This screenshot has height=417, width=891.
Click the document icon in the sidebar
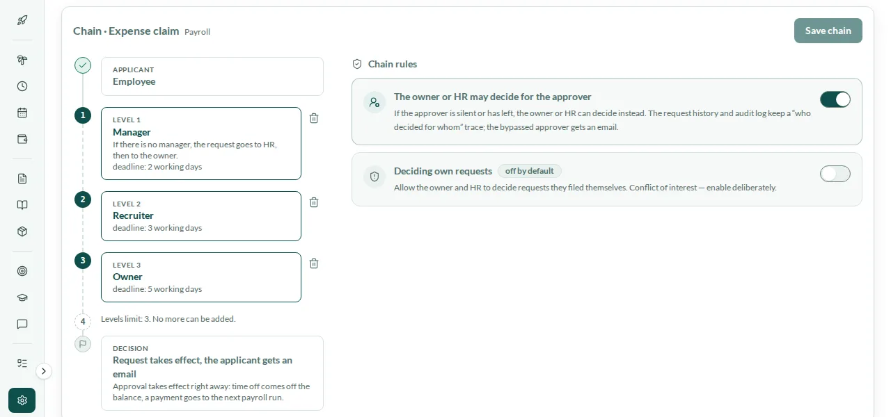pos(22,179)
